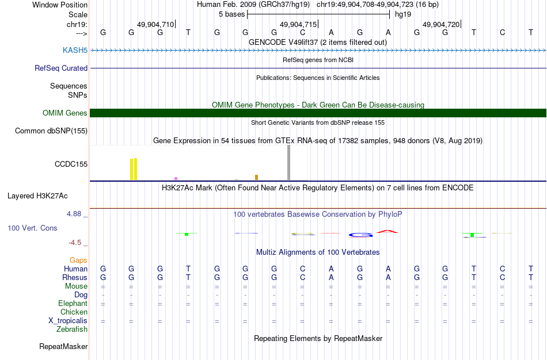The width and height of the screenshot is (547, 360).
Task: Click the Layered H3K27Ac track label
Action: point(37,196)
